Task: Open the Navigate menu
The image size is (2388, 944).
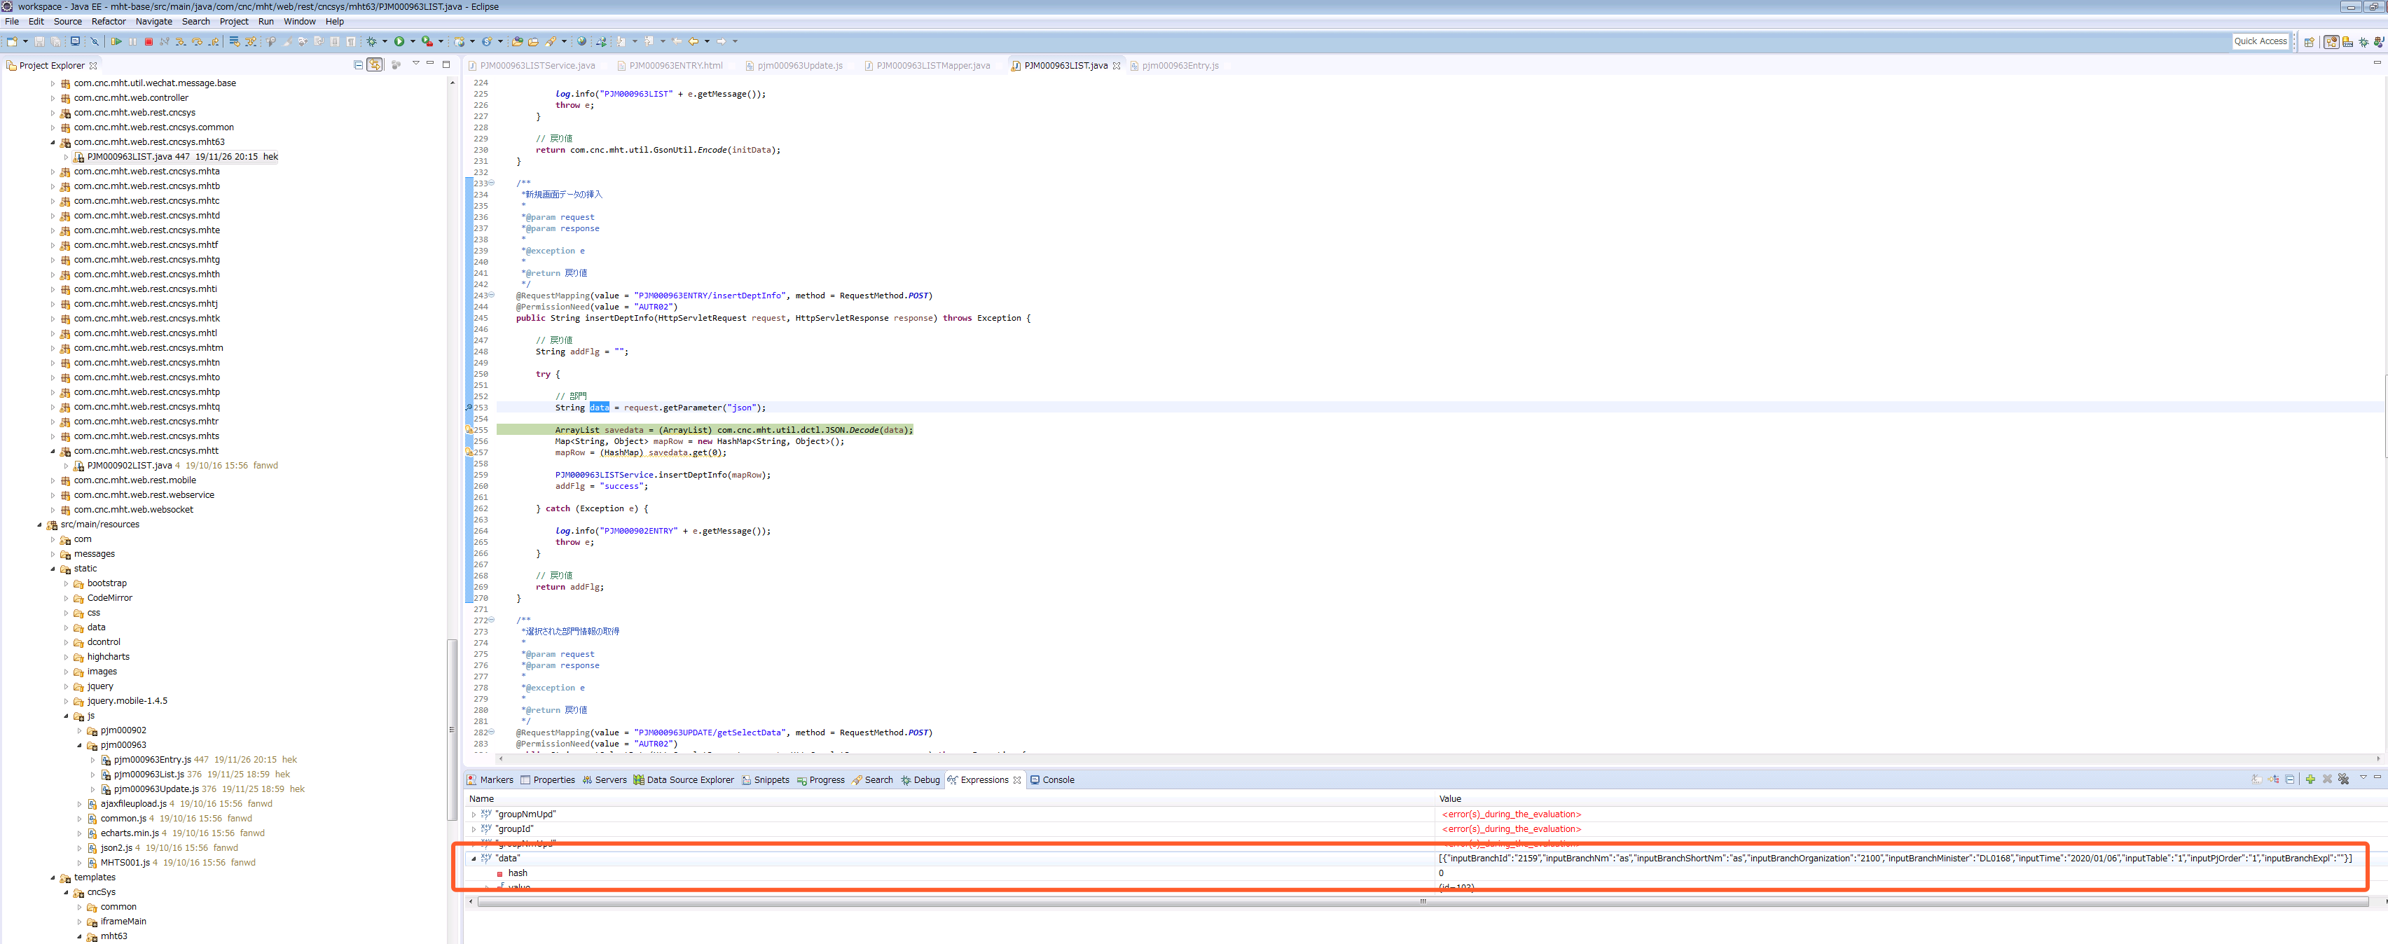Action: (x=154, y=21)
